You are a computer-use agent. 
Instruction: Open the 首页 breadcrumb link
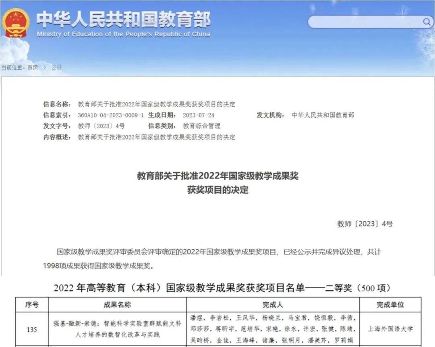[33, 67]
